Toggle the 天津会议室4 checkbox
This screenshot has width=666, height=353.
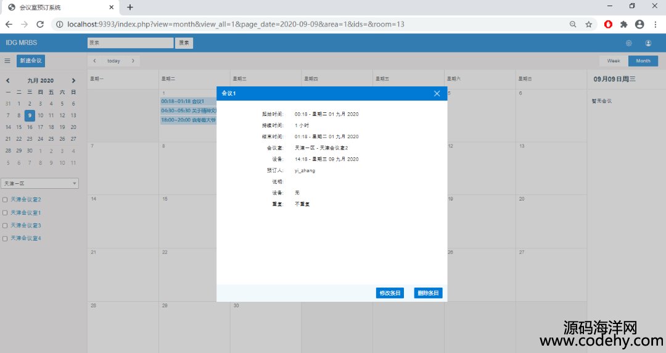click(6, 238)
